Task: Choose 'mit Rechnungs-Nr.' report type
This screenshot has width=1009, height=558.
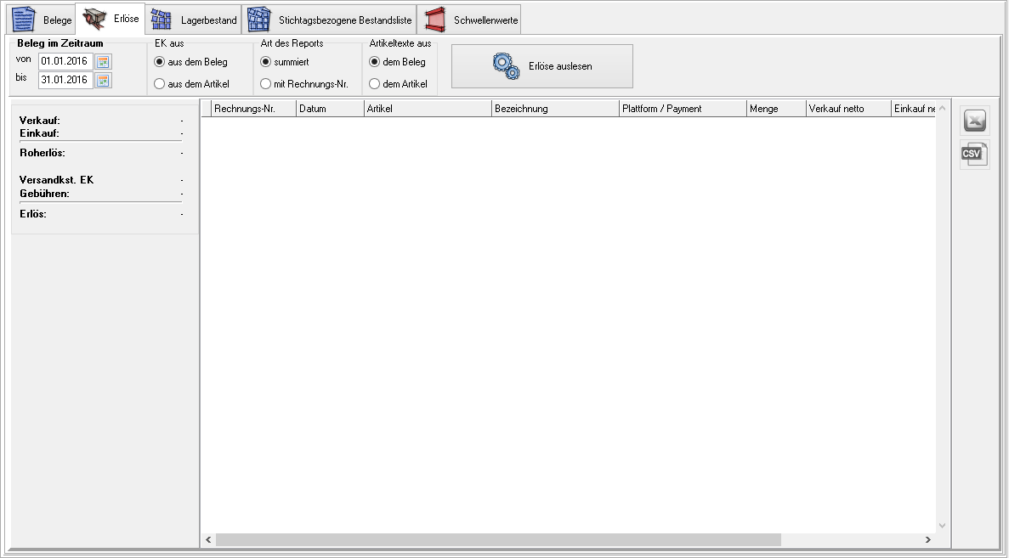Action: (x=266, y=84)
